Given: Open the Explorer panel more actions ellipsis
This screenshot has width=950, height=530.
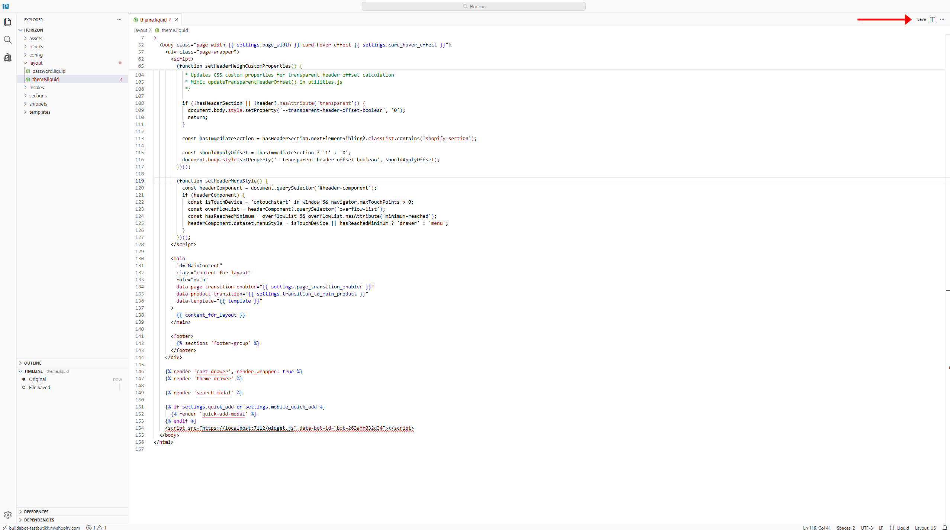Looking at the screenshot, I should point(119,20).
